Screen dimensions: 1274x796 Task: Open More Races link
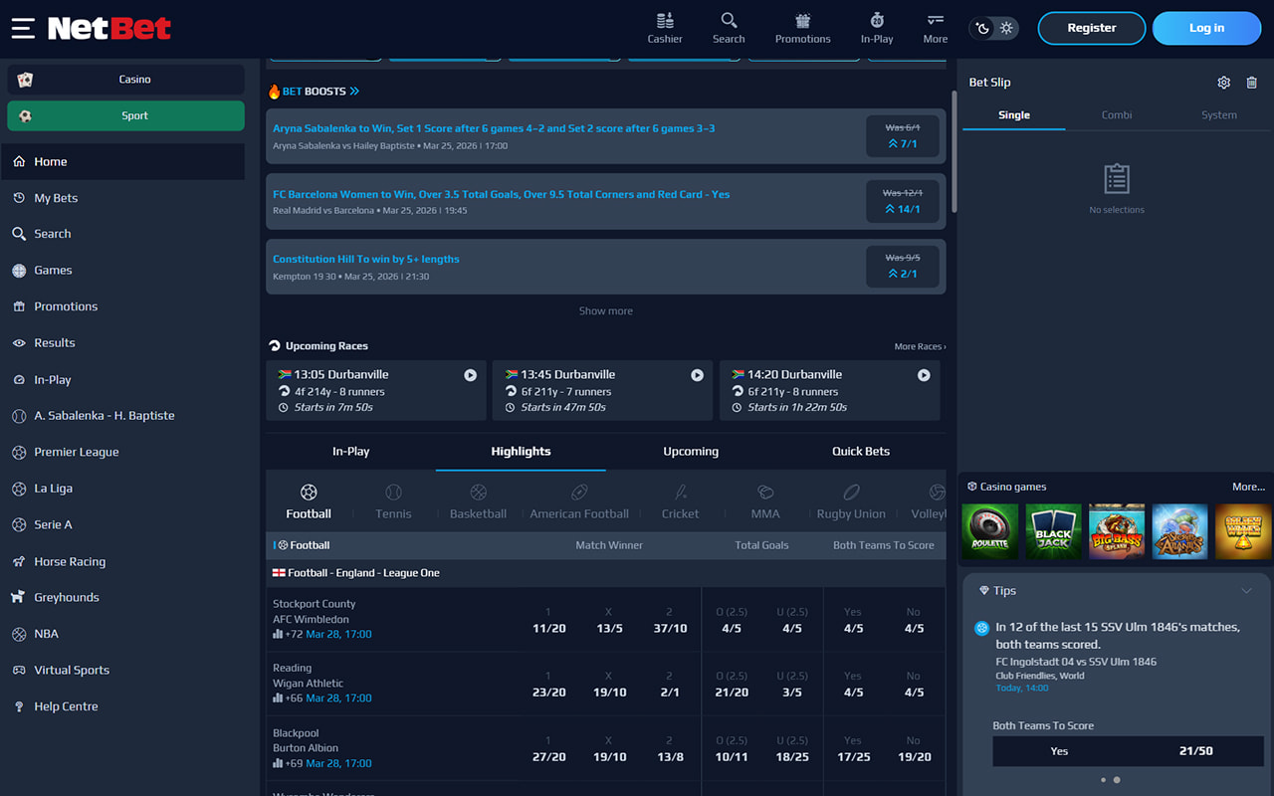click(x=920, y=346)
